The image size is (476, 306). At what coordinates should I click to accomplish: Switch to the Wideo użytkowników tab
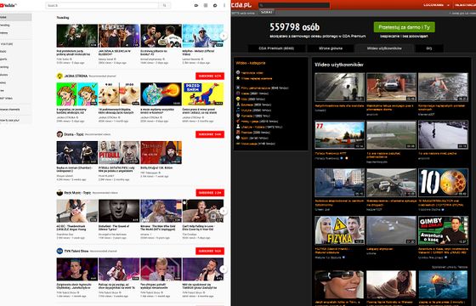384,48
